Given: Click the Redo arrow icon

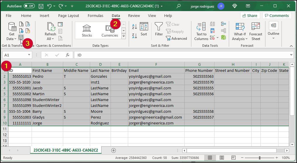Looking at the screenshot, I should (61, 6).
